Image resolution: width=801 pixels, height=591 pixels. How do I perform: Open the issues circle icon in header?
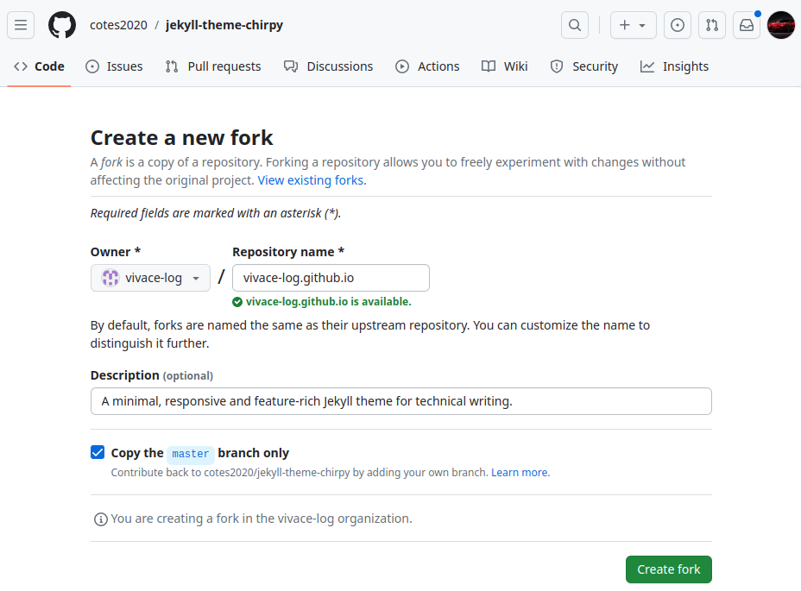pos(678,25)
